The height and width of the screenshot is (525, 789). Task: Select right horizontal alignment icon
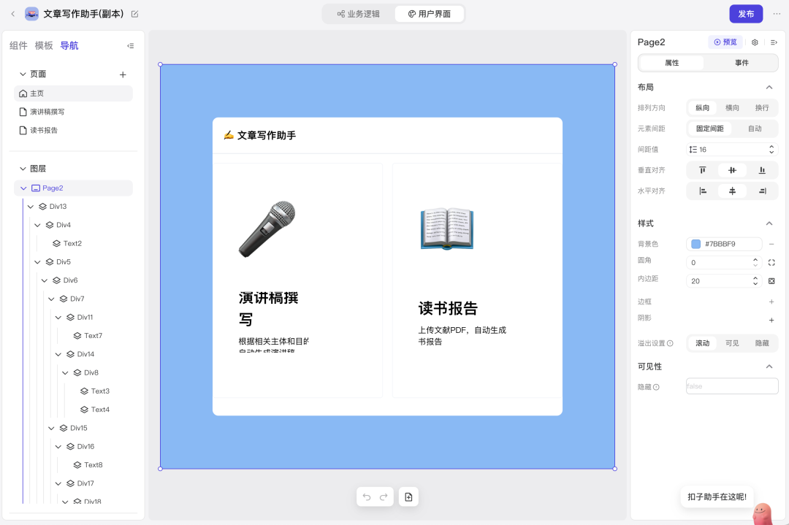pos(761,191)
